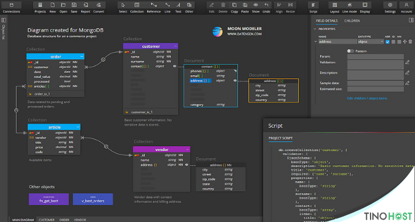Click the Edit toolbar icon
Image resolution: width=415 pixels, height=222 pixels.
212,5
